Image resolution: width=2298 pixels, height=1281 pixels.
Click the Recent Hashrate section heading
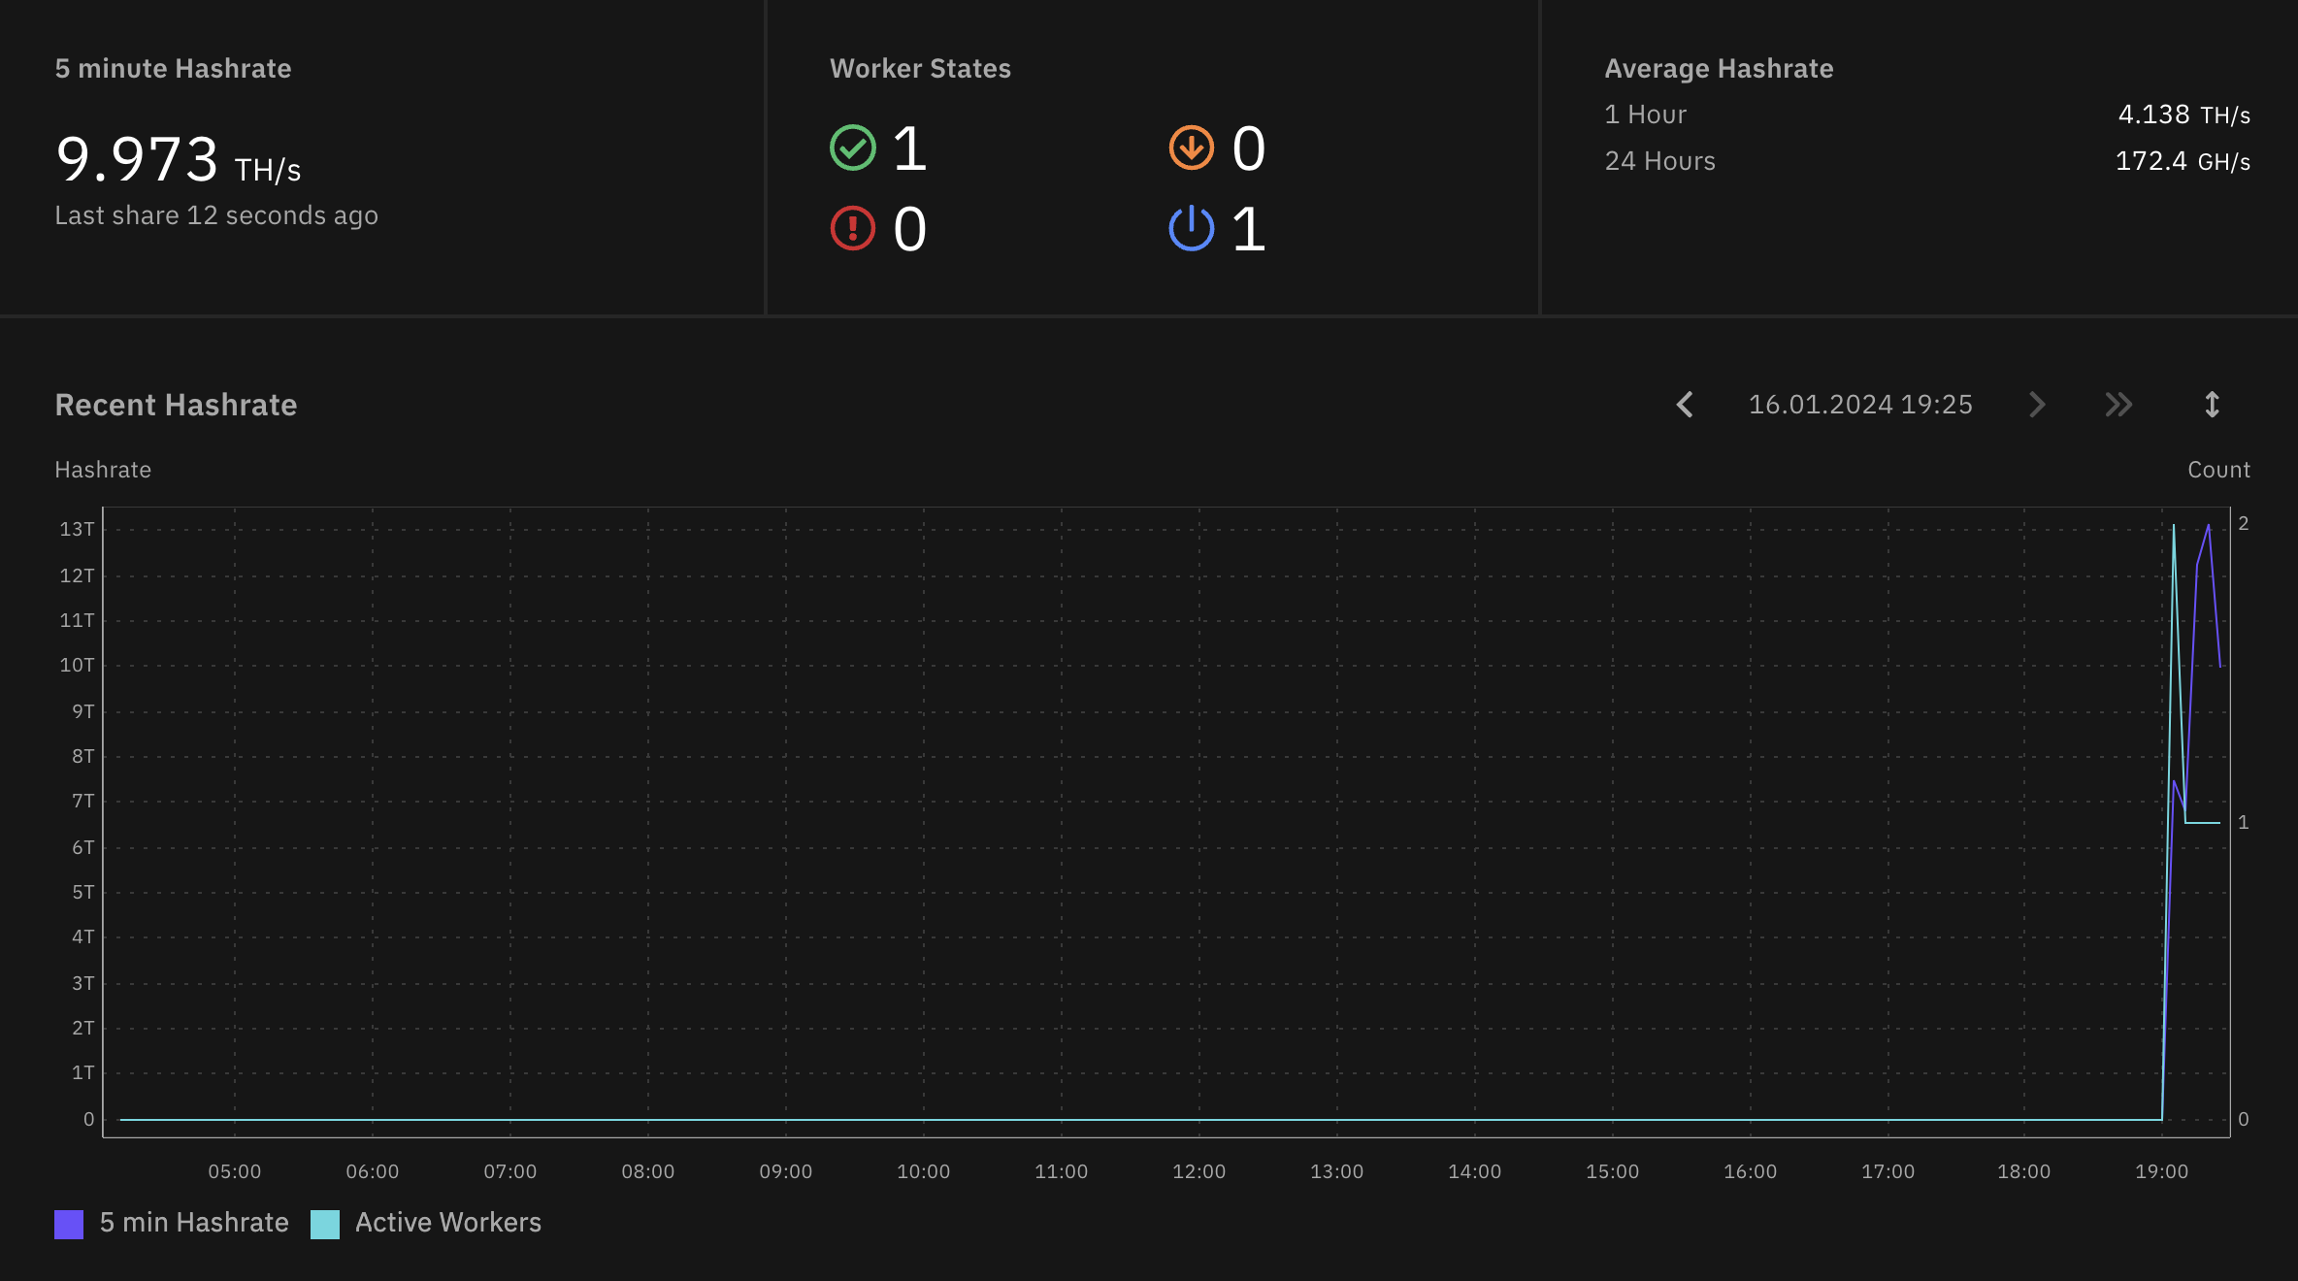tap(176, 405)
